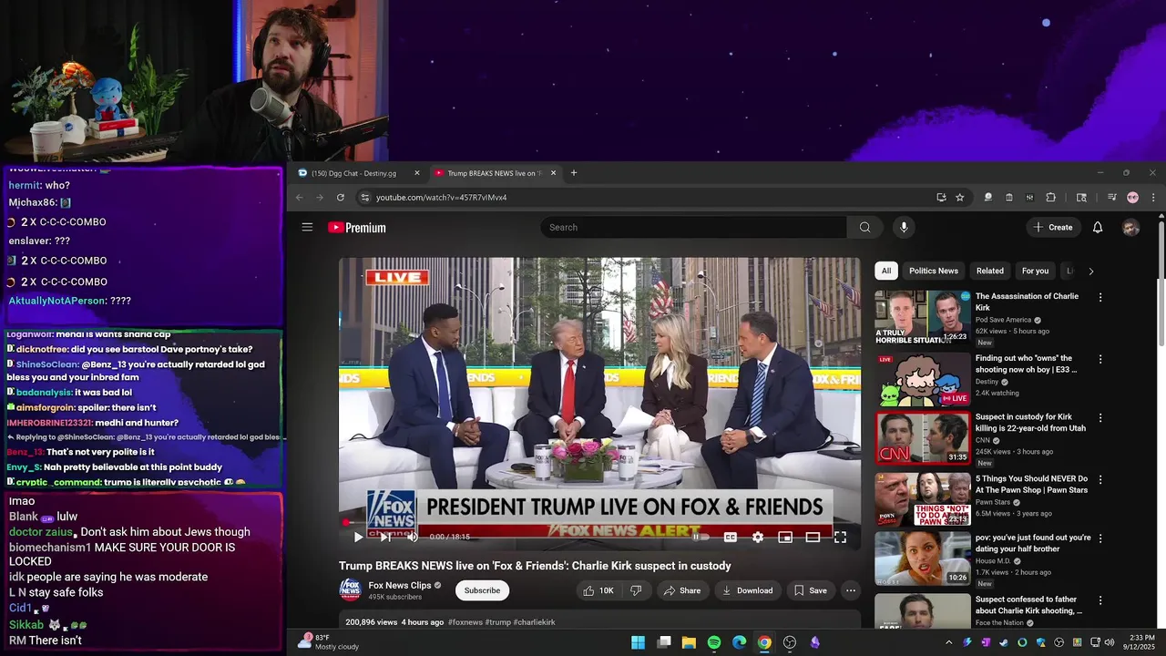The width and height of the screenshot is (1166, 656).
Task: Skip to the next video
Action: (x=385, y=538)
